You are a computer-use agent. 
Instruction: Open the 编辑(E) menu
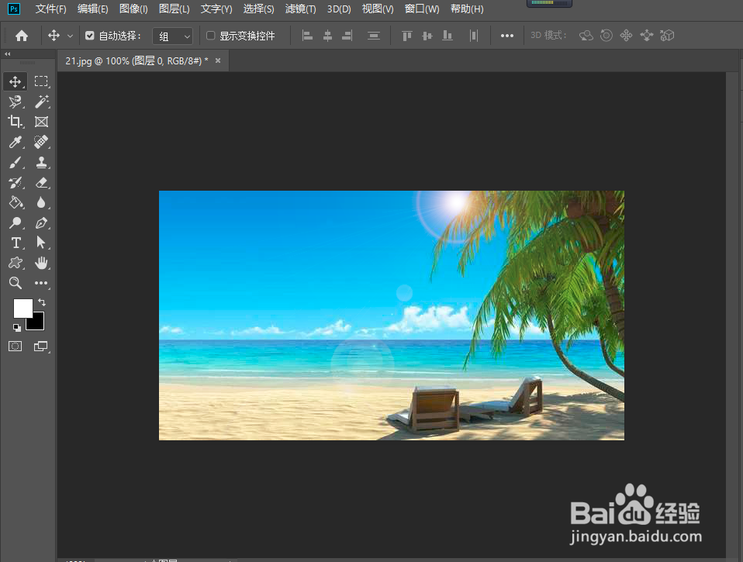coord(92,9)
